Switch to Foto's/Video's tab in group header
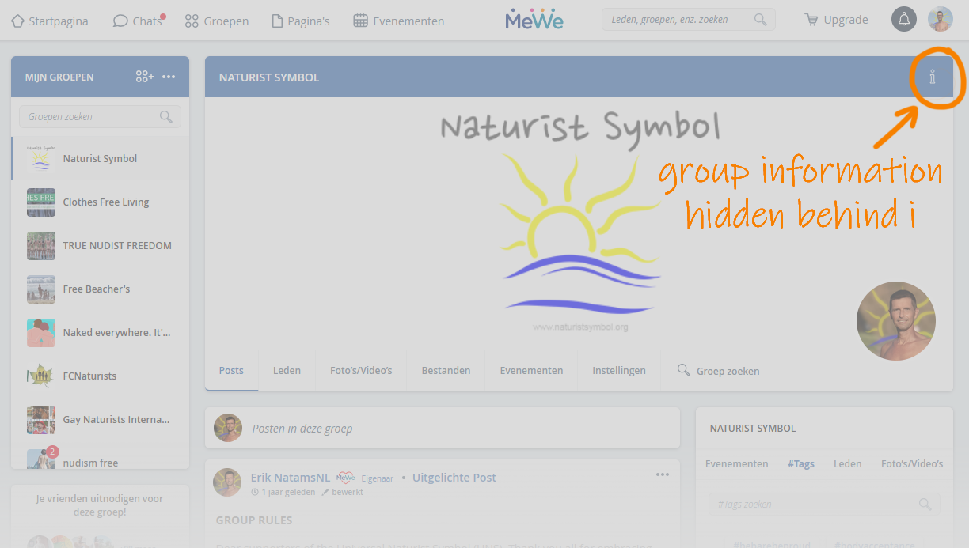The width and height of the screenshot is (969, 548). point(361,370)
